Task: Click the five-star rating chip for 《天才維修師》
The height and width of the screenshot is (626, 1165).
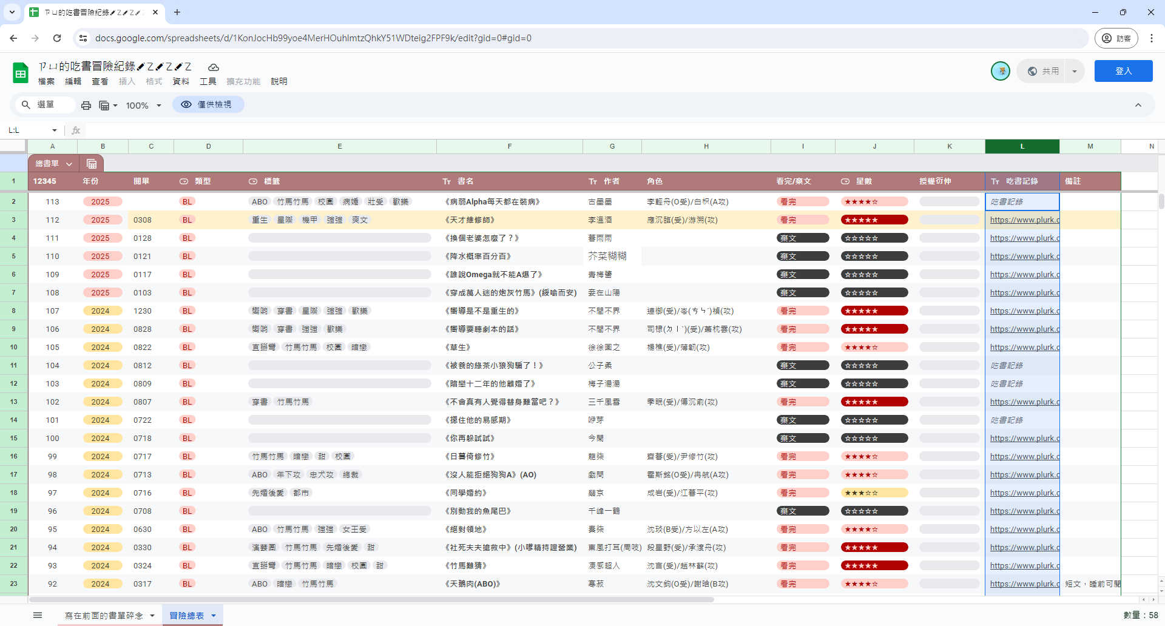Action: 874,220
